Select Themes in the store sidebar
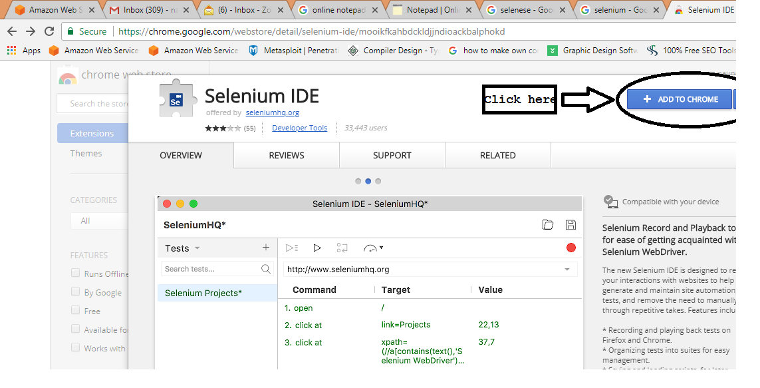Viewport: 760px width, 388px height. [86, 153]
